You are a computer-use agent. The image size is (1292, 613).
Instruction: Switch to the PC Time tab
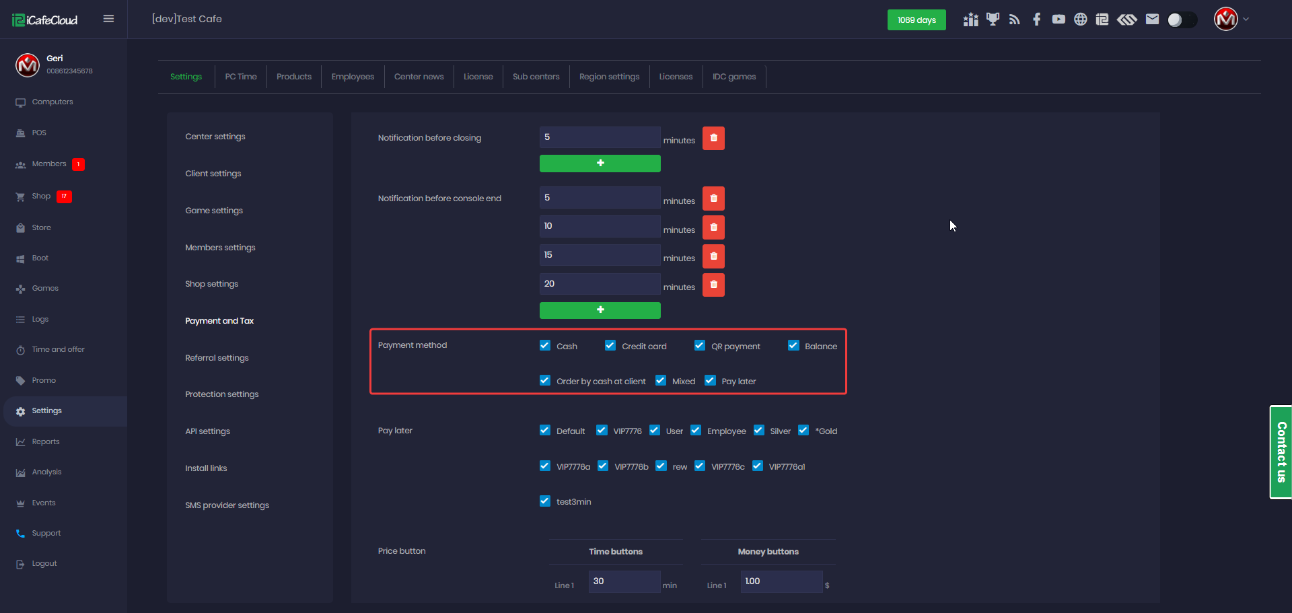[241, 77]
